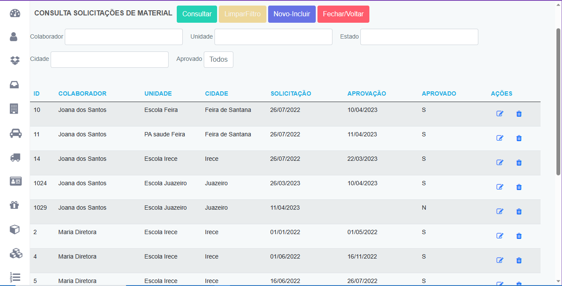Screen dimensions: 562x286
Task: Click the user profile sidebar icon
Action: click(14, 37)
